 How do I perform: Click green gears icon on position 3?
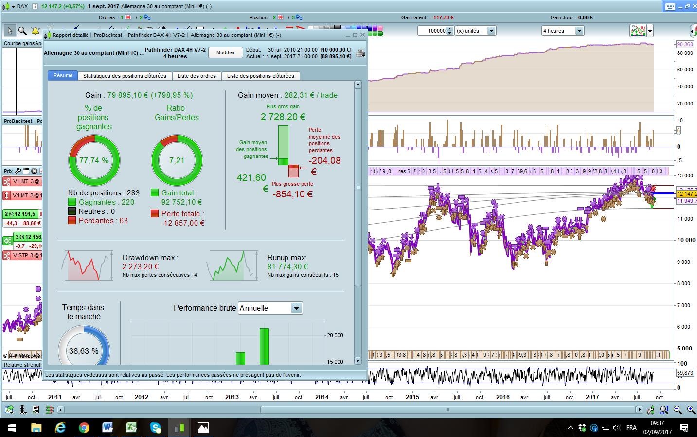pos(8,241)
